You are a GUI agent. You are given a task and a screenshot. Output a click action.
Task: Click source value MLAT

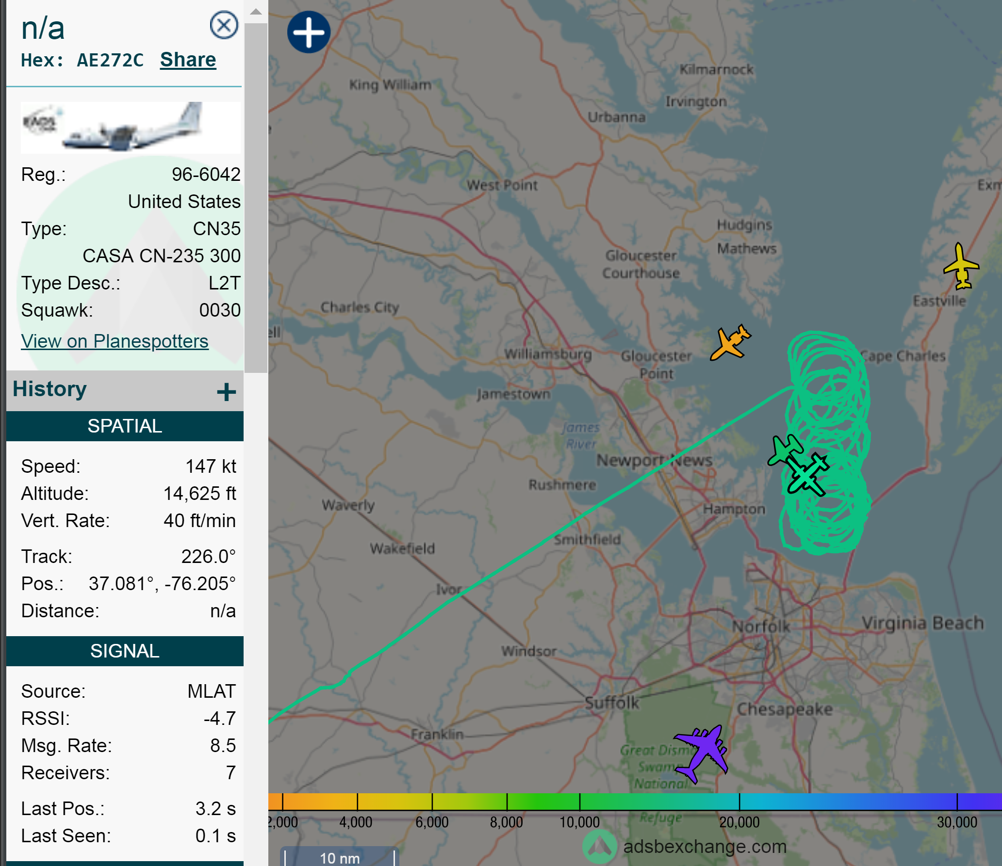[212, 691]
